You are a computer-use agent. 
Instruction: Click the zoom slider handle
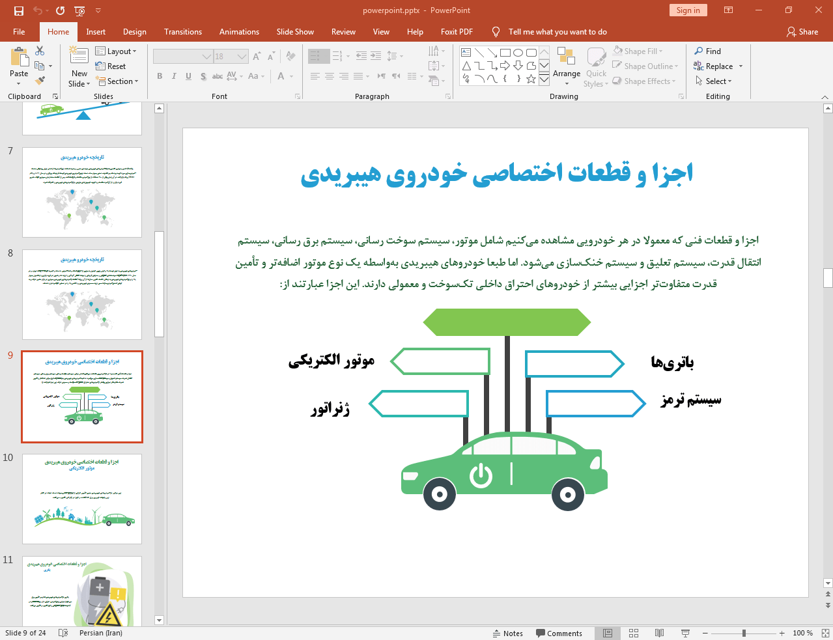[x=744, y=633]
